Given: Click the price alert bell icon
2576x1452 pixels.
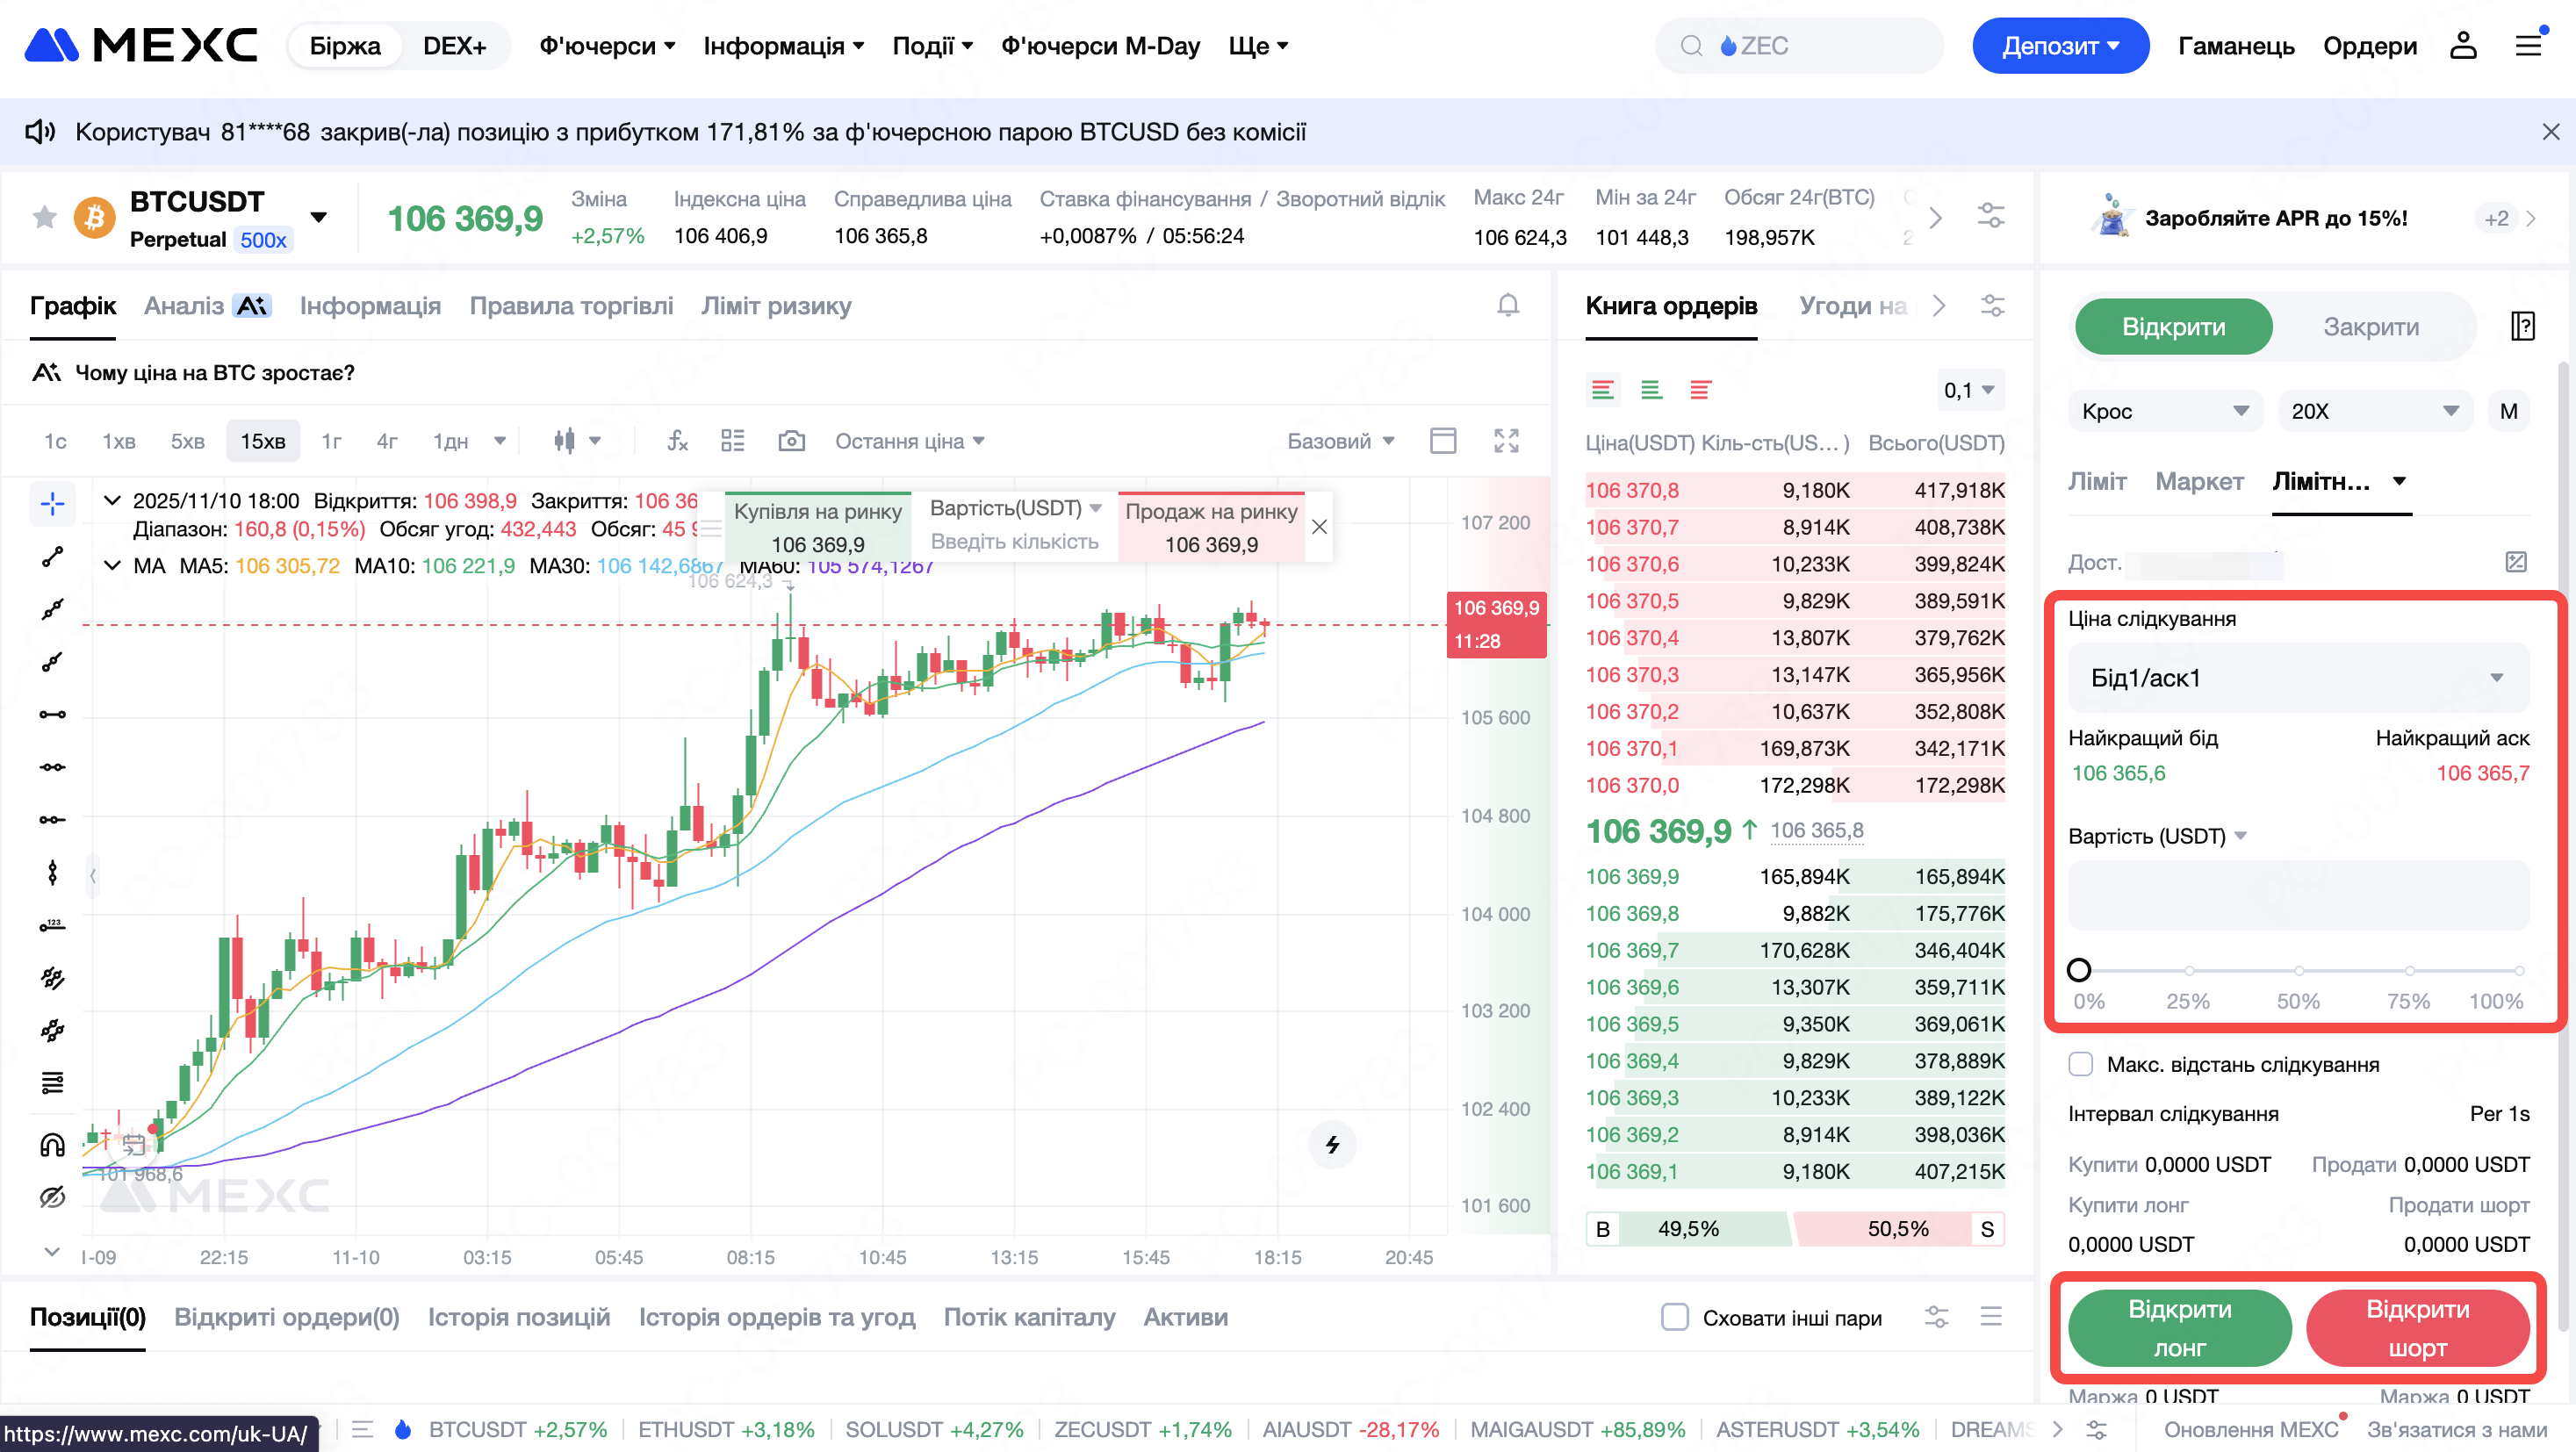Looking at the screenshot, I should coord(1507,305).
